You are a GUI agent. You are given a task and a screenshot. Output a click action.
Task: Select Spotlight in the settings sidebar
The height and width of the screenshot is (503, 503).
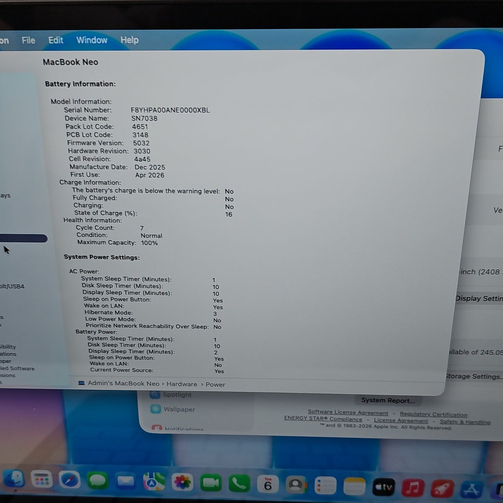(177, 394)
